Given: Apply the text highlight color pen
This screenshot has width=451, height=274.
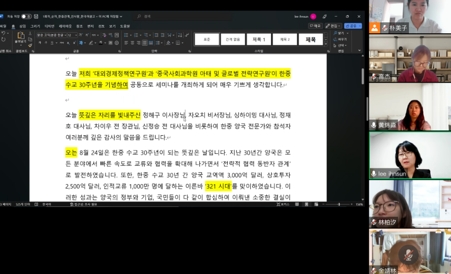Looking at the screenshot, I should pyautogui.click(x=92, y=43).
